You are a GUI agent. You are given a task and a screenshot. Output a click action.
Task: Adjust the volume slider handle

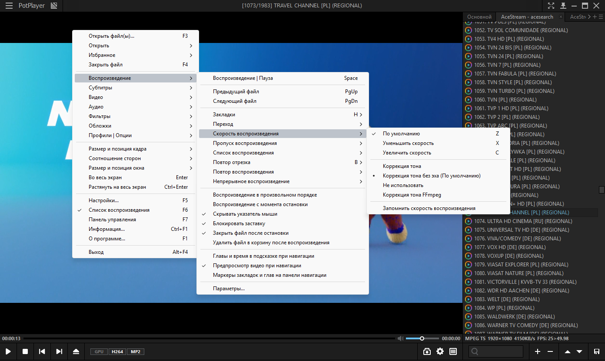[x=422, y=338]
